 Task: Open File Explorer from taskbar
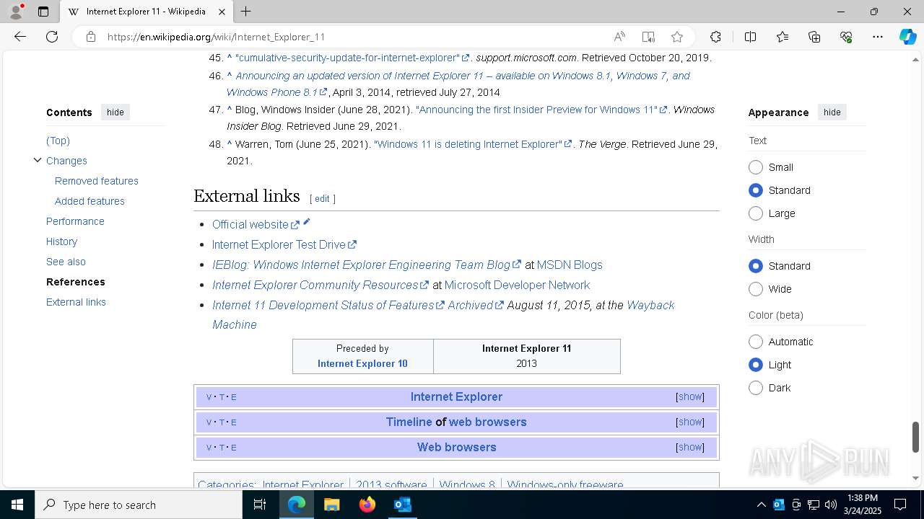(x=331, y=505)
